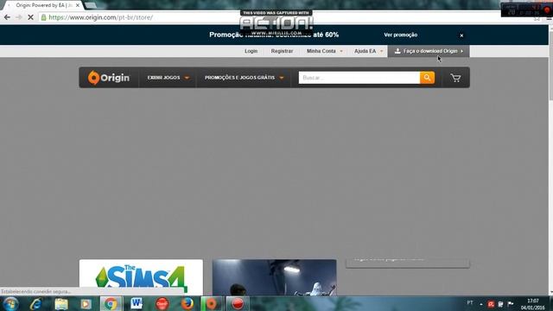Open The Sims 4 thumbnail
This screenshot has width=553, height=311.
click(141, 277)
